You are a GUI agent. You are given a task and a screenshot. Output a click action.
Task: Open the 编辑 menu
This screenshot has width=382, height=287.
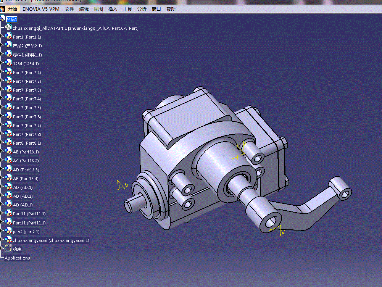(x=84, y=9)
